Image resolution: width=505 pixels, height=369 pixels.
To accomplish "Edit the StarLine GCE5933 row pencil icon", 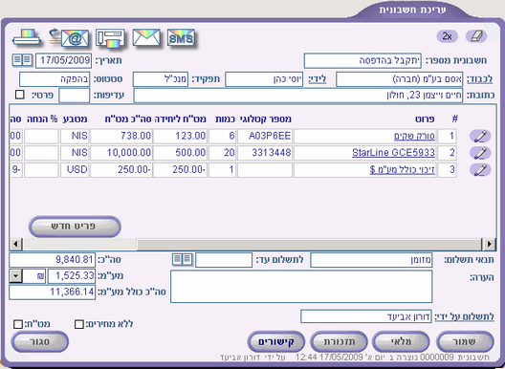I will [480, 153].
